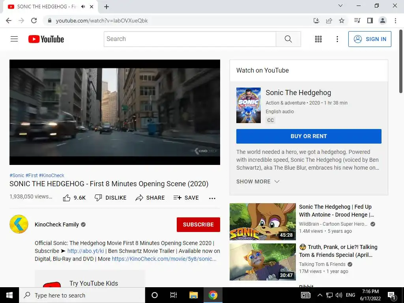Open the media control icon in Chrome
The image size is (404, 303).
[x=357, y=21]
